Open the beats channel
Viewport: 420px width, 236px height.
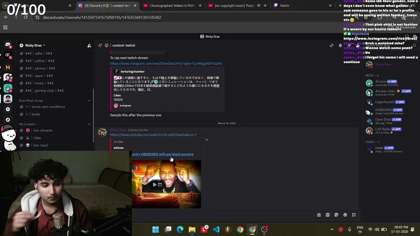click(x=36, y=114)
